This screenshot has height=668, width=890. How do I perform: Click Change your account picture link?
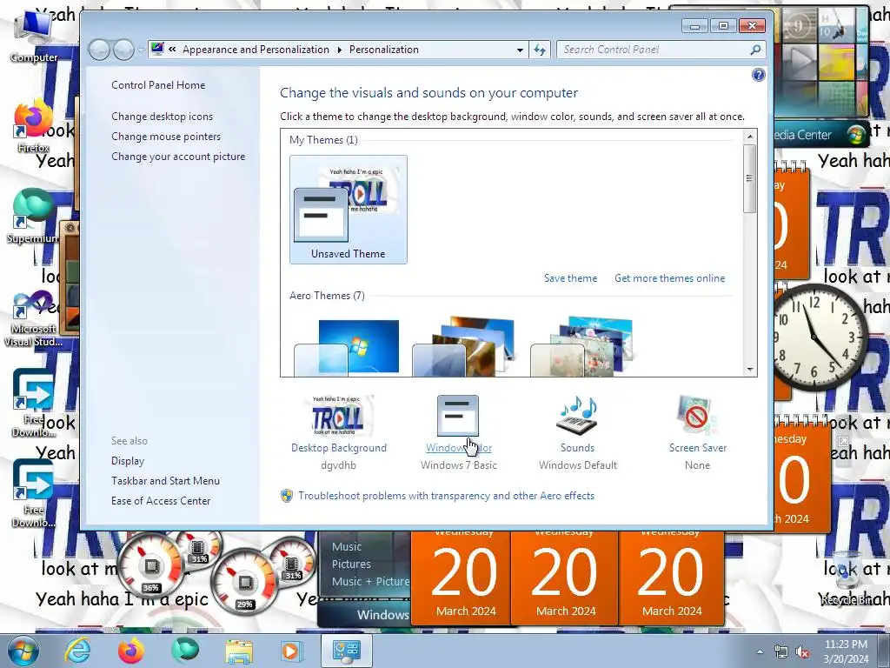click(178, 157)
